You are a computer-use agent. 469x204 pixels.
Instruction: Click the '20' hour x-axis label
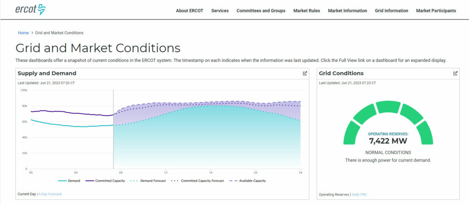click(256, 173)
